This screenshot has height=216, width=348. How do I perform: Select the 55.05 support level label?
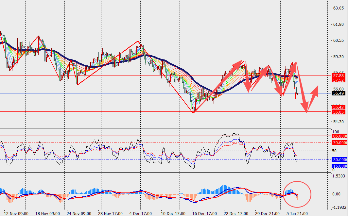(x=337, y=112)
